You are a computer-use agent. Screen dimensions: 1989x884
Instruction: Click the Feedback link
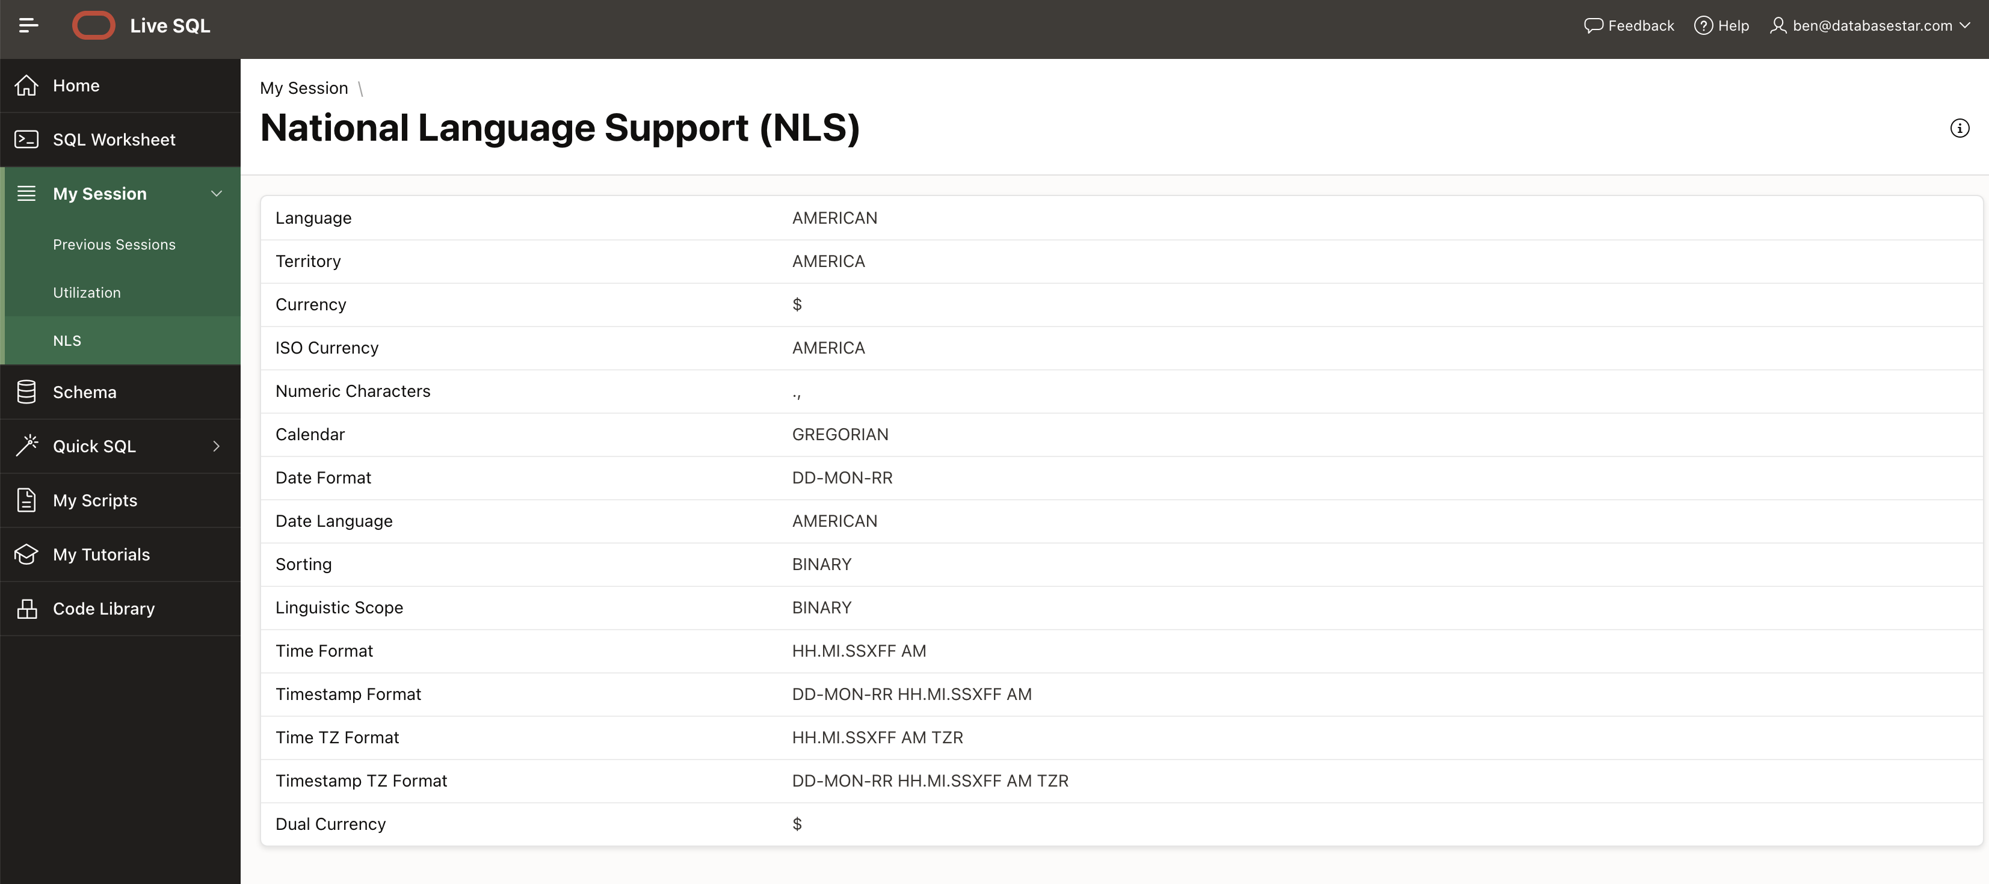coord(1629,25)
